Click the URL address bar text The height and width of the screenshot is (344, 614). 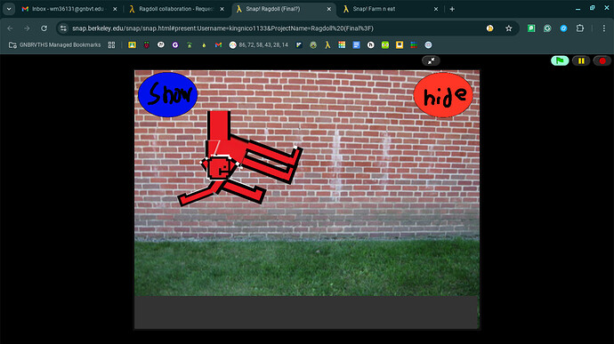pyautogui.click(x=222, y=28)
